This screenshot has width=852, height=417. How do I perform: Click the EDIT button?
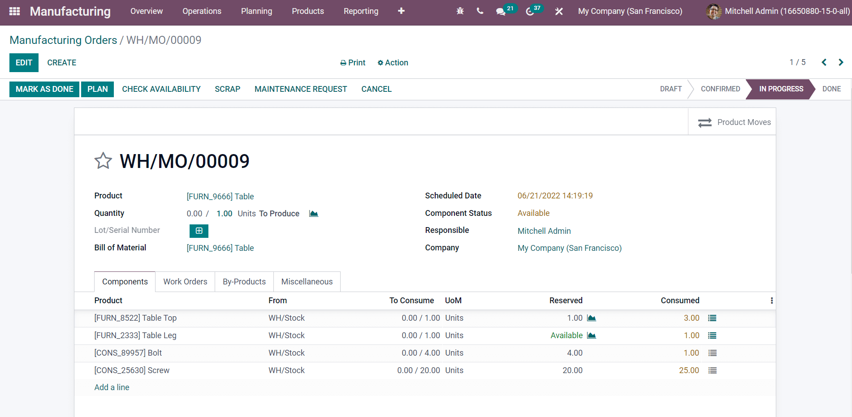coord(24,63)
